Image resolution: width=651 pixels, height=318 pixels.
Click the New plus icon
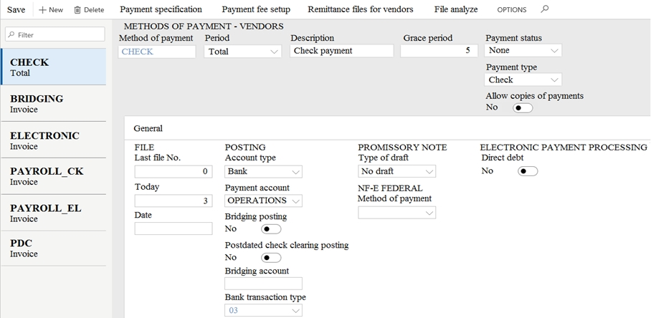[42, 9]
